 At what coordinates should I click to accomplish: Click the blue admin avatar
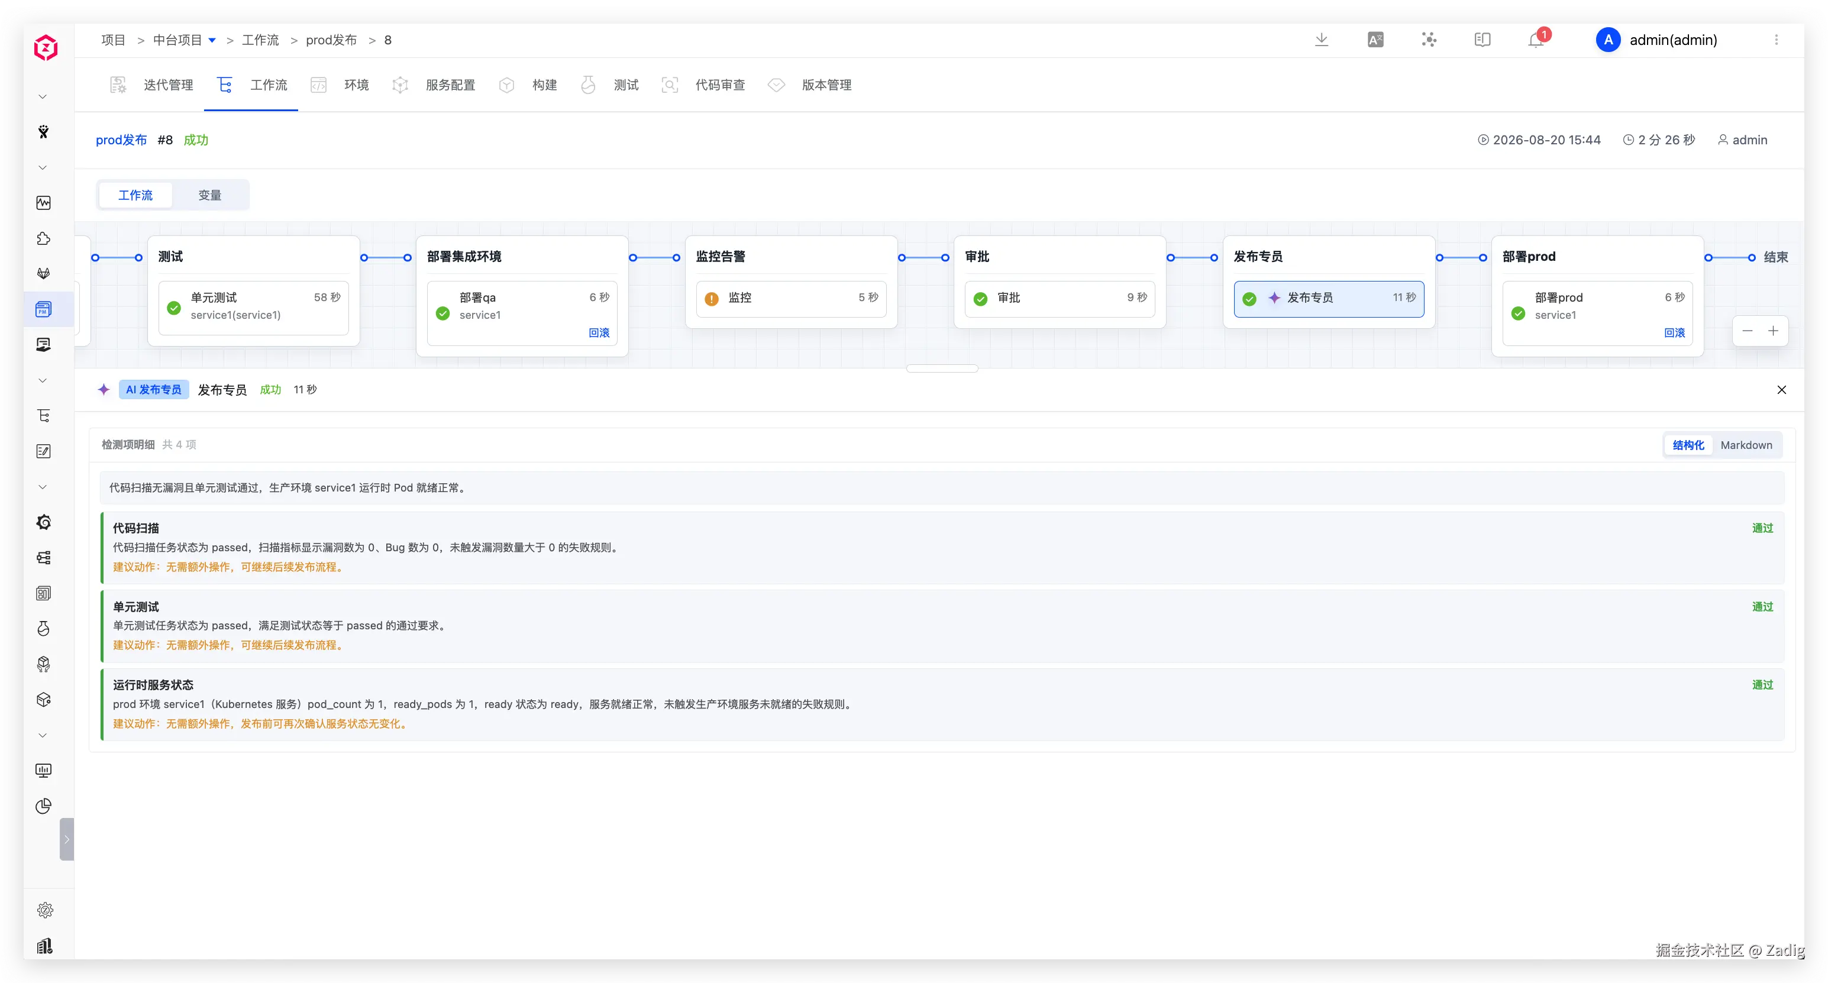1608,40
